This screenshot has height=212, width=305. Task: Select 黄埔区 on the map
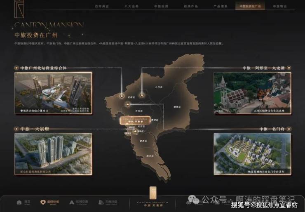click(x=155, y=120)
